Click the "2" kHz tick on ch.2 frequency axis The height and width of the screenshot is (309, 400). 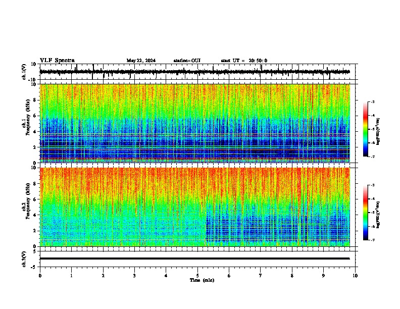pos(35,231)
